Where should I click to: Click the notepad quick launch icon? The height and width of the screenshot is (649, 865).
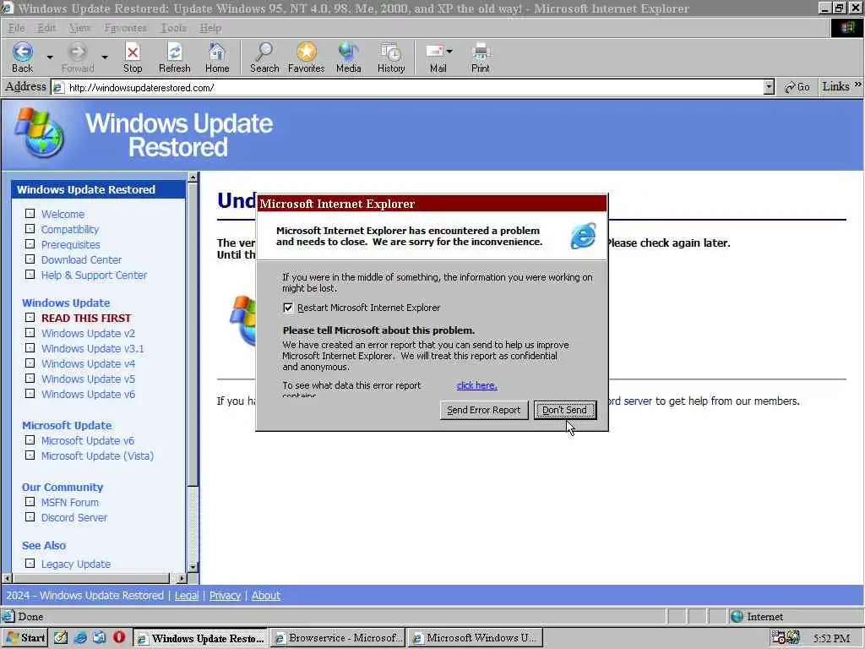[x=61, y=637]
